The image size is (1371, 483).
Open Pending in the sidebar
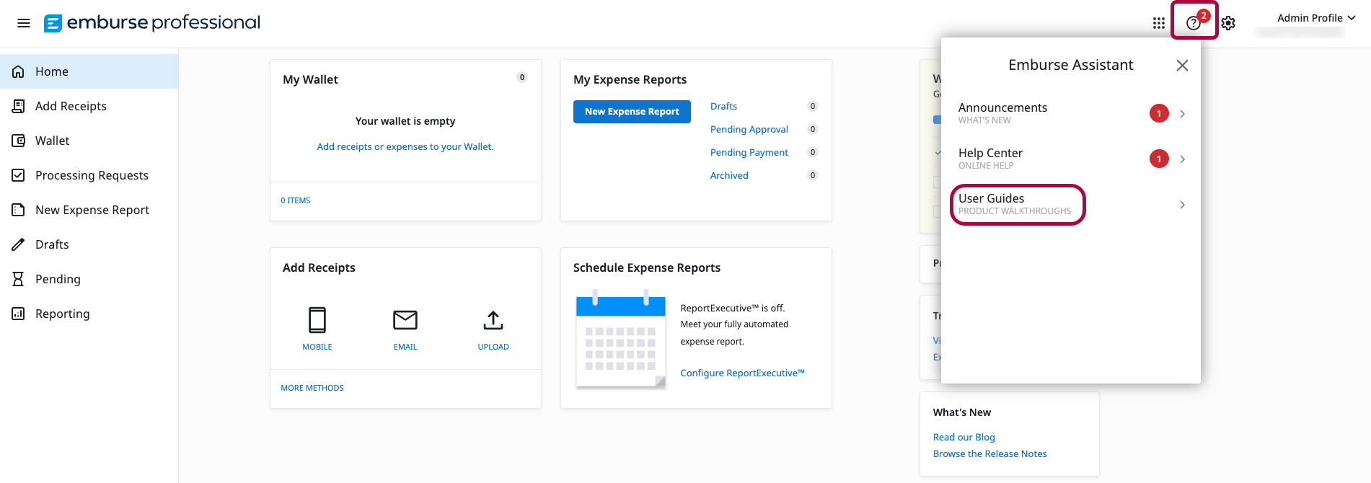[x=89, y=279]
